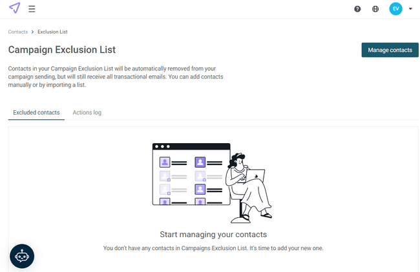
Task: Expand the account dropdown arrow
Action: coord(410,9)
